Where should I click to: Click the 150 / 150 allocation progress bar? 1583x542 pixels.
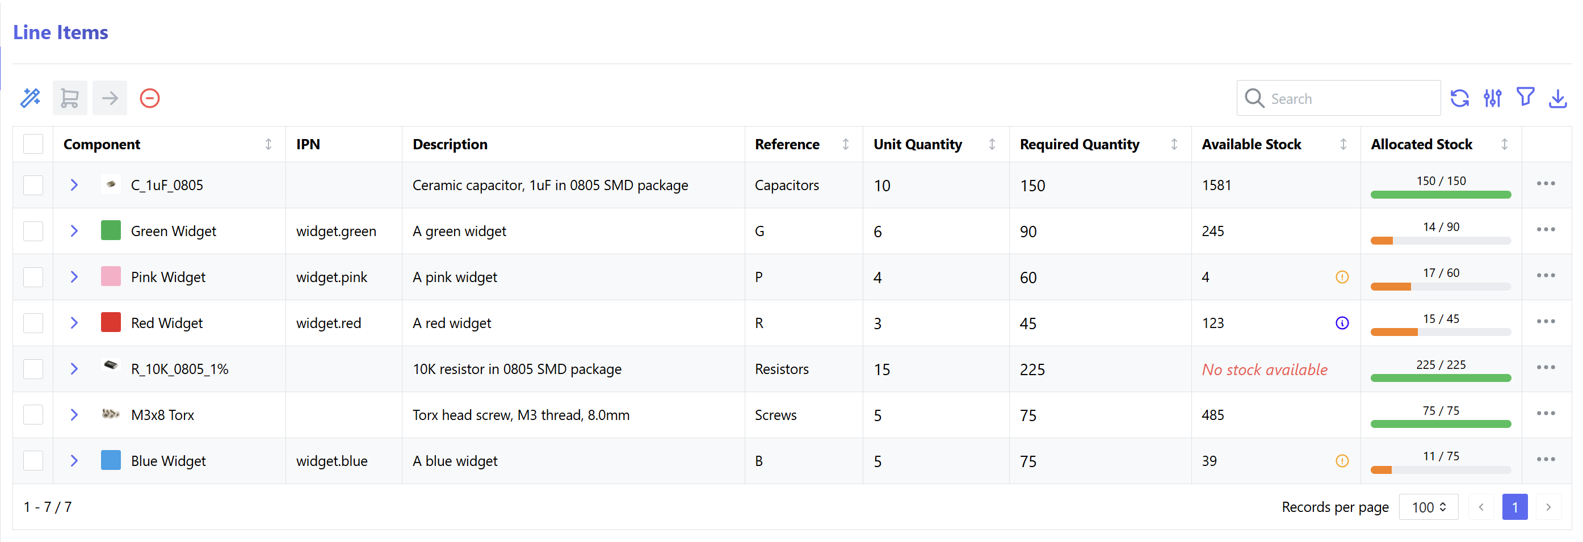1441,195
